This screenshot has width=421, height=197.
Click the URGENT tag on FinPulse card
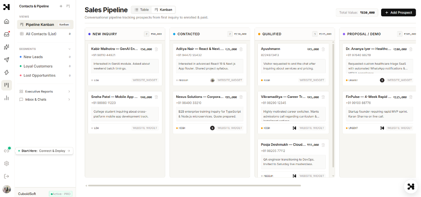(352, 128)
